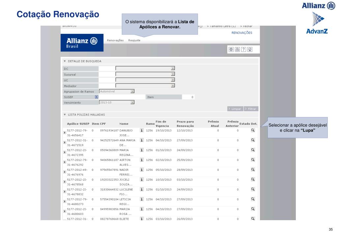Open details magnifier for AIRTON ALVES row
The height and width of the screenshot is (233, 337).
[x=253, y=160]
